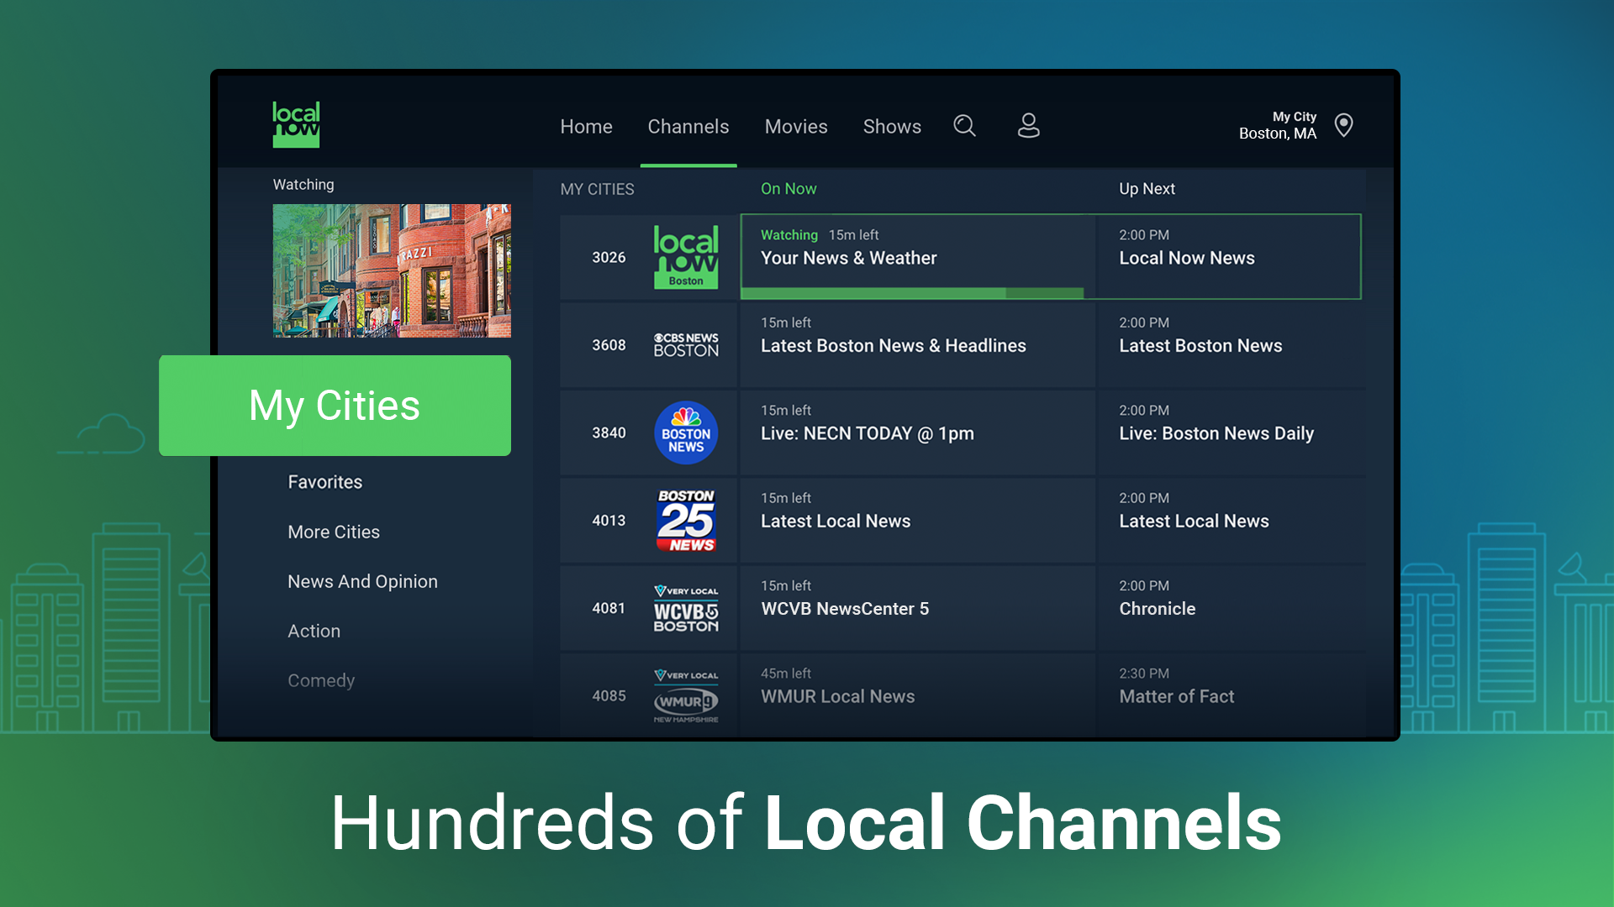Click the Boston 25 News channel logo

(686, 520)
